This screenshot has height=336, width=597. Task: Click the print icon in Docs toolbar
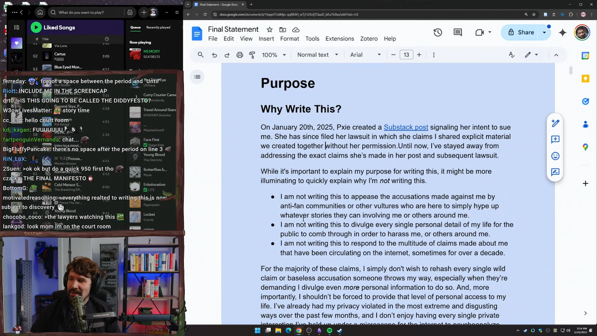click(x=240, y=55)
